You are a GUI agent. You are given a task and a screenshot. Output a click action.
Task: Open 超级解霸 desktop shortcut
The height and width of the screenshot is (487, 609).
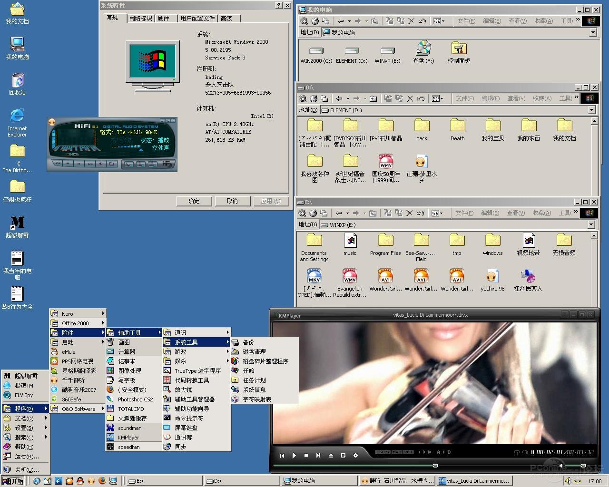[x=17, y=226]
